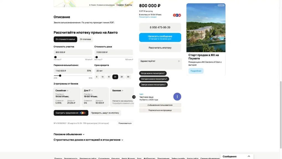Select 'Когда можно посмотреть?' quick reply

click(x=153, y=73)
